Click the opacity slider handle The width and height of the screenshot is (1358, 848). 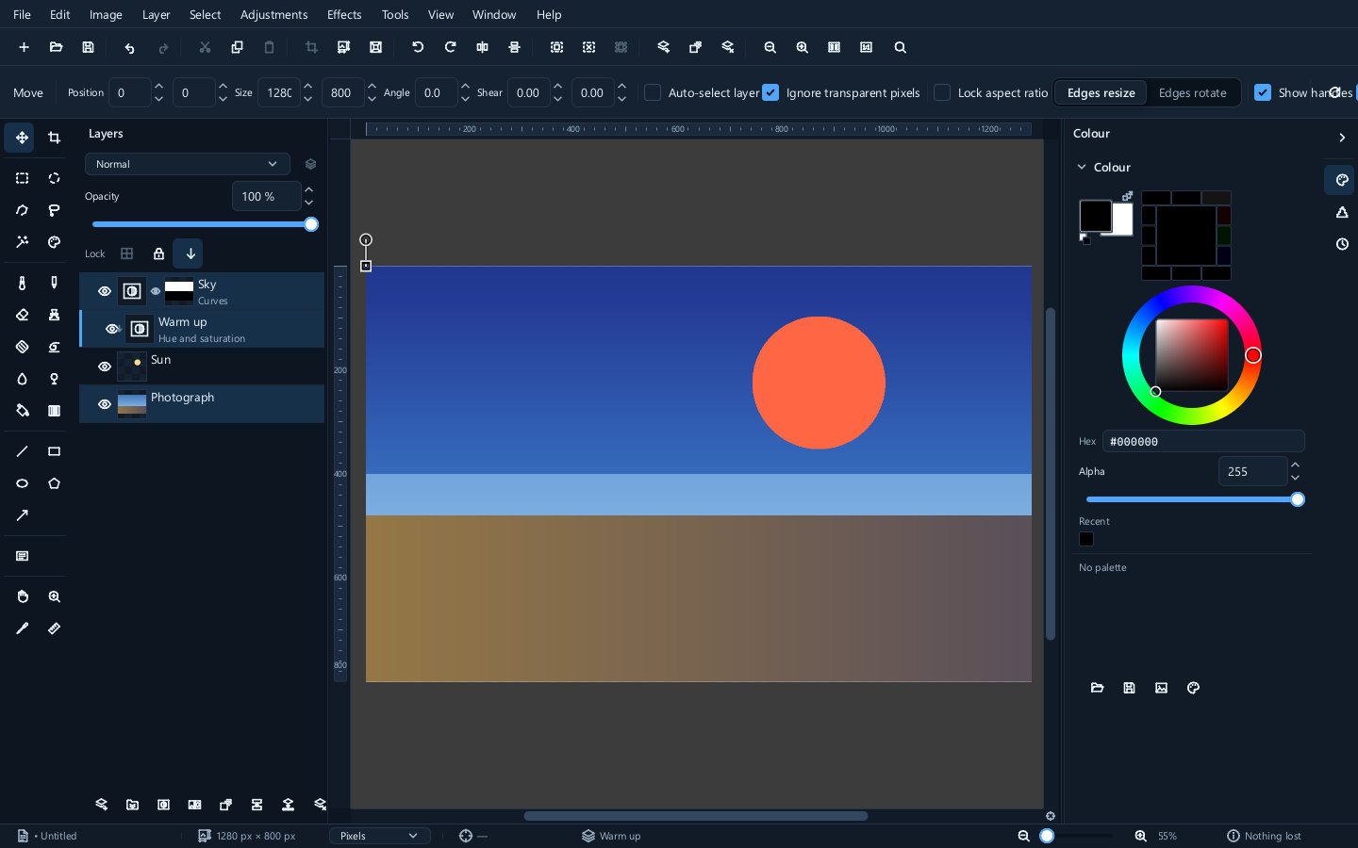[x=311, y=224]
